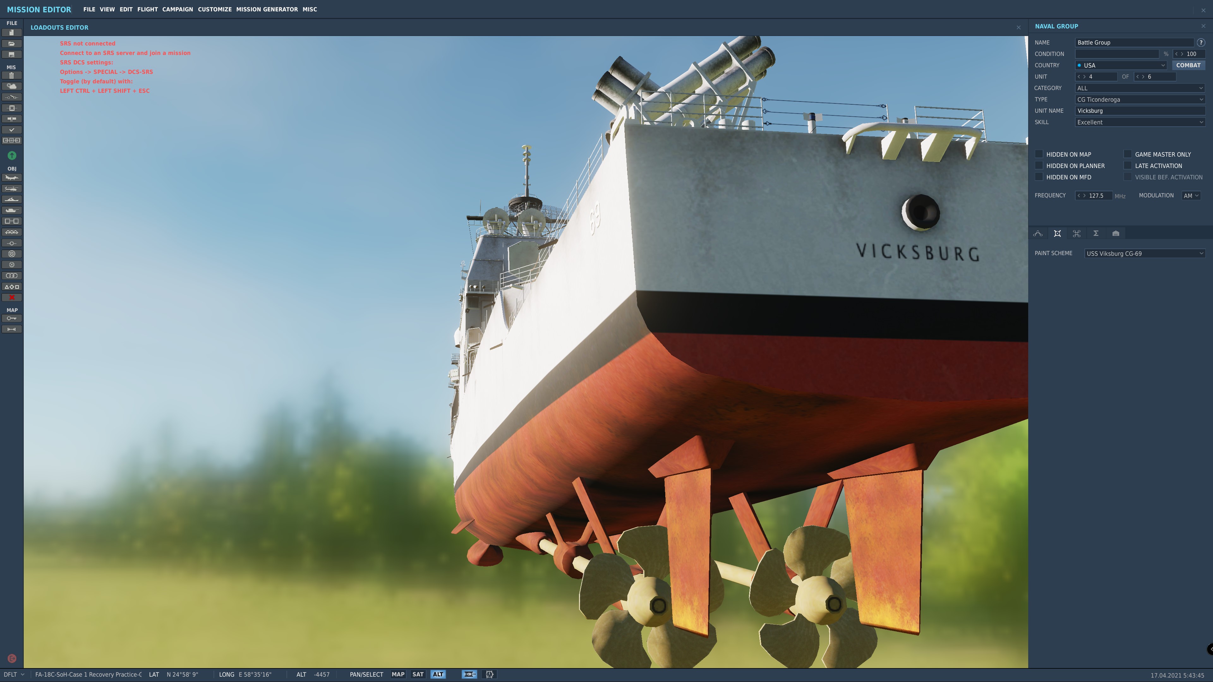Viewport: 1213px width, 682px height.
Task: Open the three-rings templates tool
Action: [x=12, y=276]
